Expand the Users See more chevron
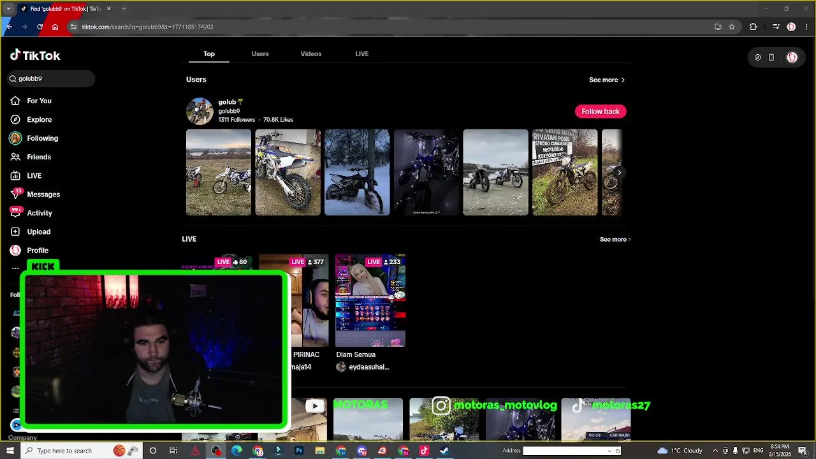816x459 pixels. point(623,80)
